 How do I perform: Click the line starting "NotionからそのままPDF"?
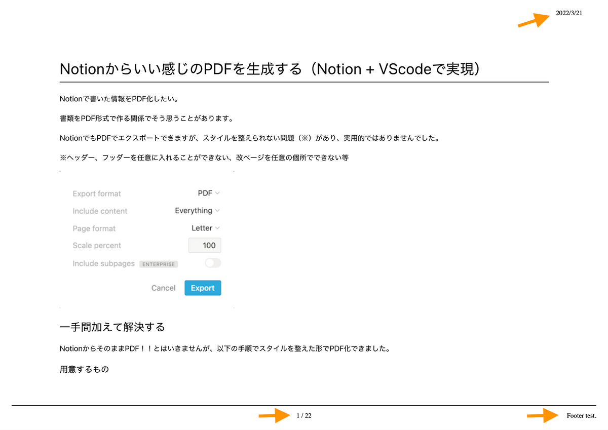pyautogui.click(x=225, y=349)
